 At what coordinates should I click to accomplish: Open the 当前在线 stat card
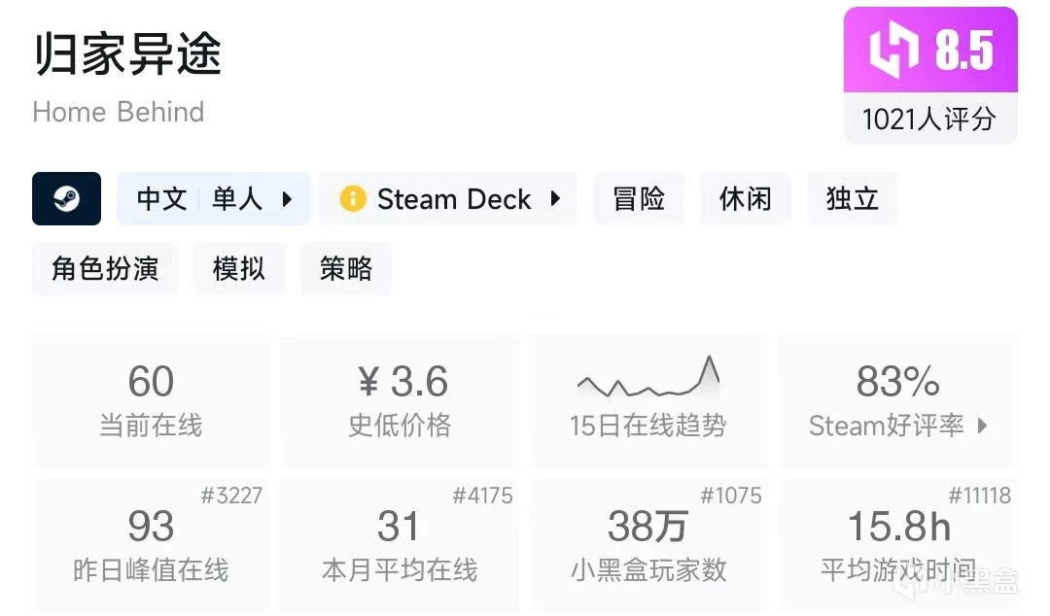pyautogui.click(x=151, y=399)
